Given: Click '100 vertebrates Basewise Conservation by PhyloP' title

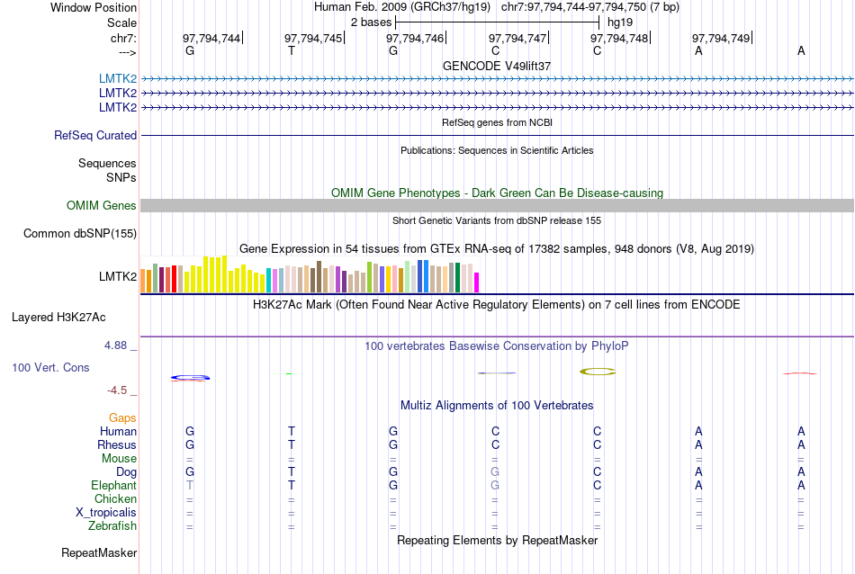Looking at the screenshot, I should (x=497, y=346).
